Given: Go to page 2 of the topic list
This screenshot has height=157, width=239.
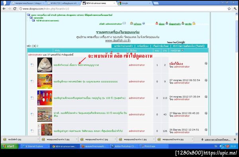Looking at the screenshot, I should 37,46.
